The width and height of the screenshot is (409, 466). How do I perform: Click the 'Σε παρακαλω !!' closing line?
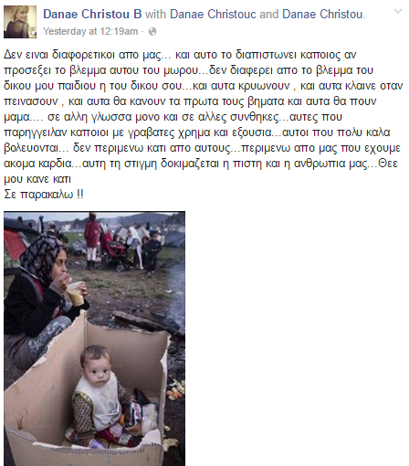click(x=44, y=195)
